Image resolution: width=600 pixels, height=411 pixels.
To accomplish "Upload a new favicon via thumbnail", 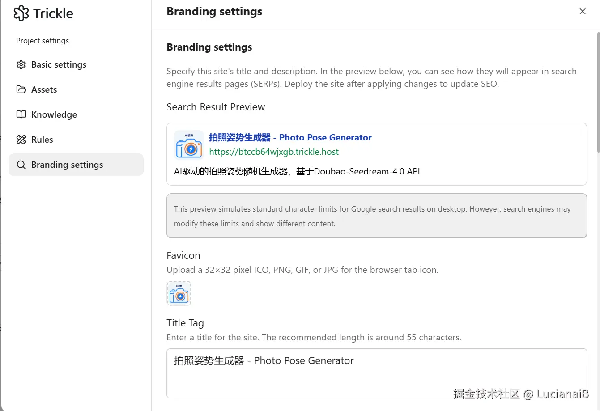I will [x=179, y=293].
